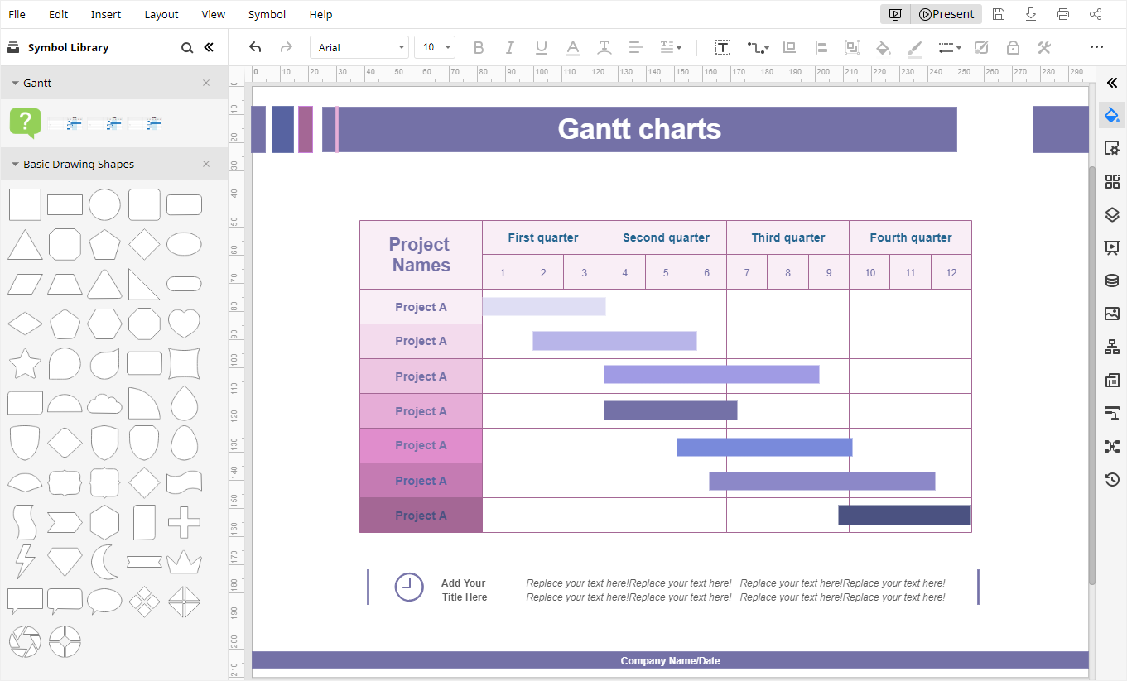Viewport: 1127px width, 681px height.
Task: Click the font color swatch
Action: pos(572,47)
